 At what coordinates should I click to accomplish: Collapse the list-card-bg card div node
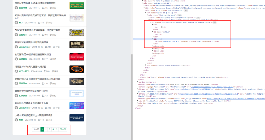147,15
